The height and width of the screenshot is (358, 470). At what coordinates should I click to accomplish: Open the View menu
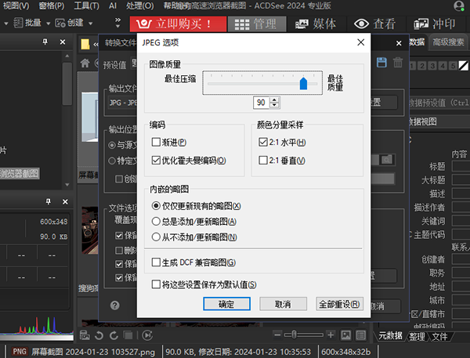[16, 5]
